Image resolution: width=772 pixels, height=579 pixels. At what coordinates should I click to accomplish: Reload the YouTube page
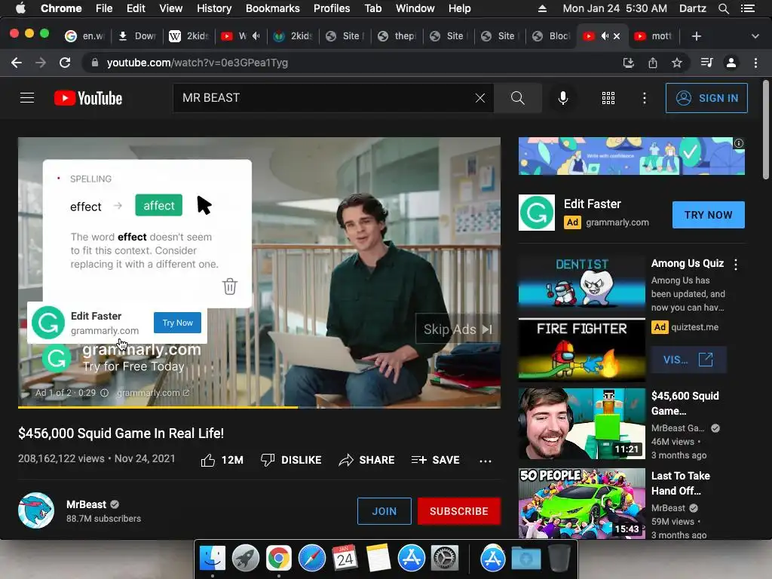click(65, 63)
